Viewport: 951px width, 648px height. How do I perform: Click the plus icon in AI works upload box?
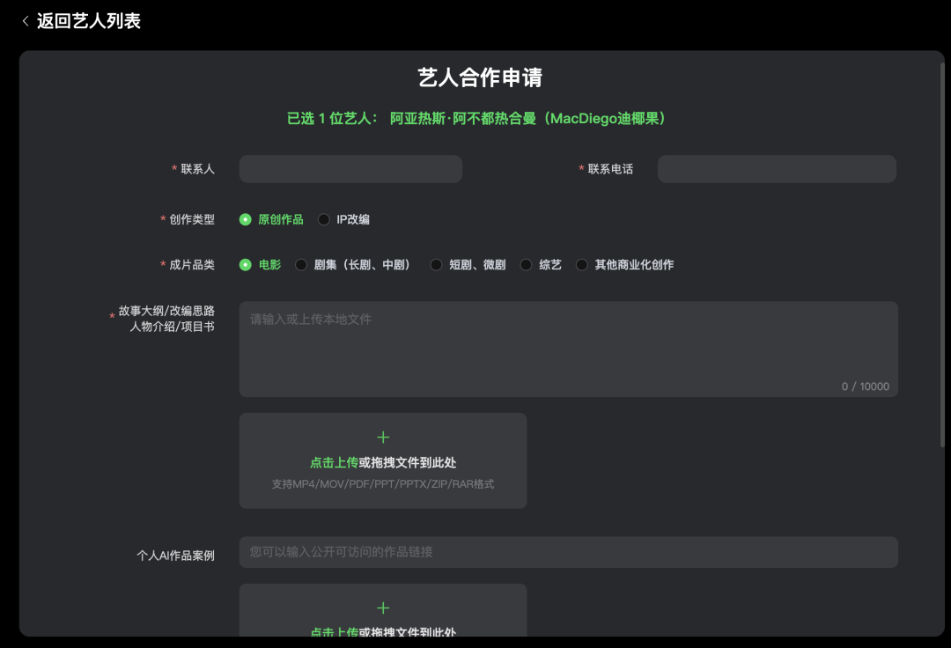point(383,607)
